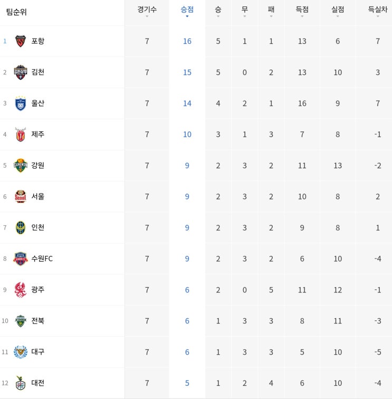Viewport: 392px width, 399px height.
Task: Sort by 득실차 column header
Action: click(378, 10)
